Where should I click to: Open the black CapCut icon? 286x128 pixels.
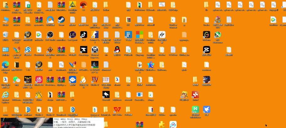point(206,50)
